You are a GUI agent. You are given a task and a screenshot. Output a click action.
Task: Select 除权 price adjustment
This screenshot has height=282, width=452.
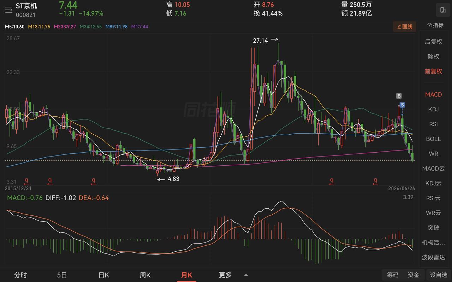coord(433,56)
